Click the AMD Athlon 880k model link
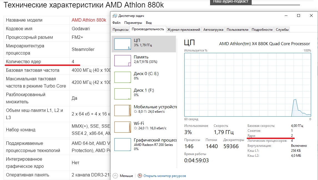This screenshot has width=318, height=180. pos(89,20)
